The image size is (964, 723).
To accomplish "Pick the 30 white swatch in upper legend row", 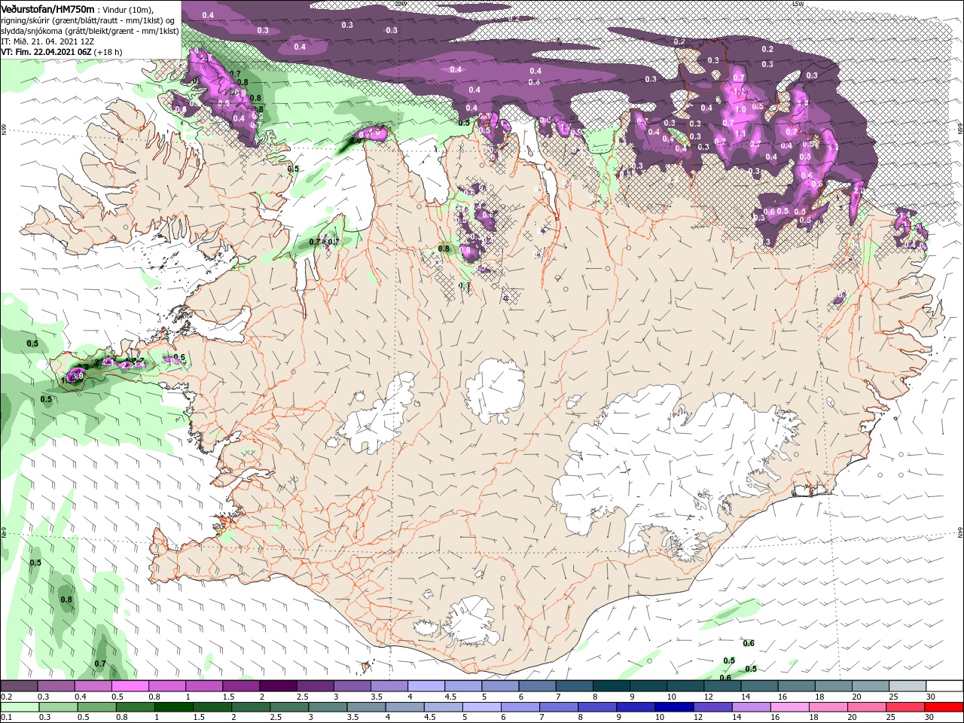I will 945,686.
